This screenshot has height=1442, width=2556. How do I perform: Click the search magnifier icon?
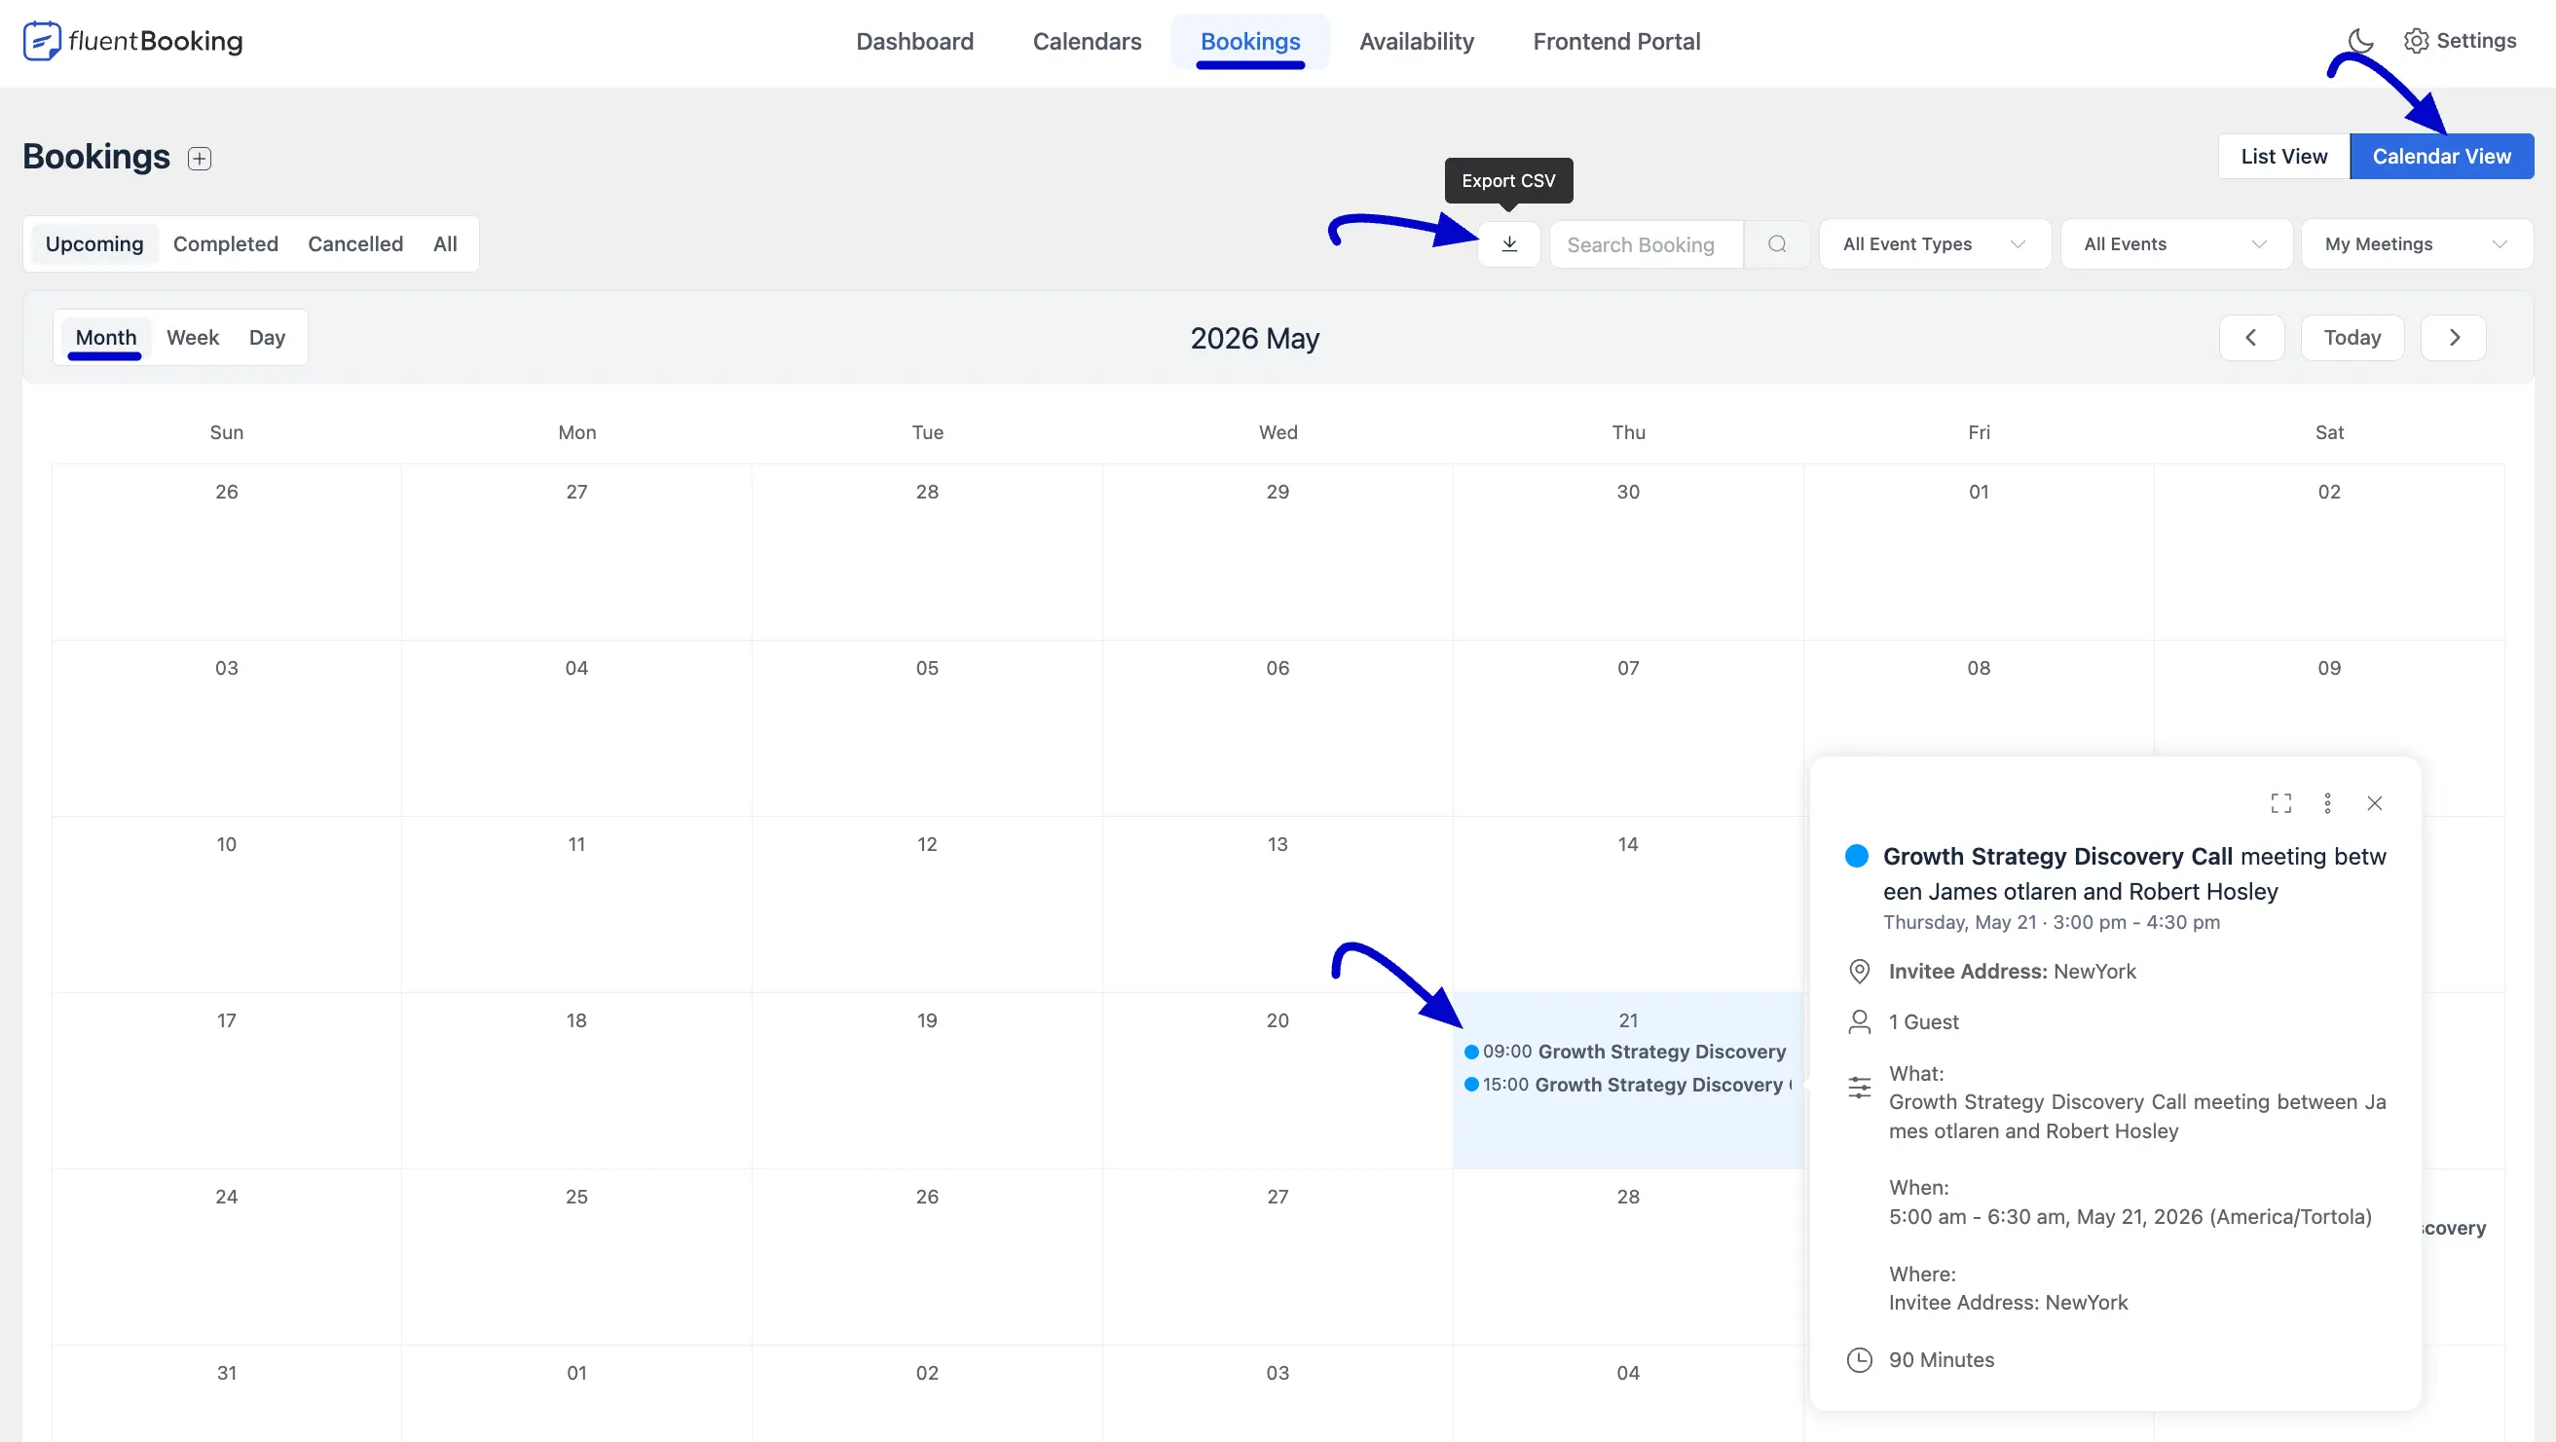tap(1777, 244)
